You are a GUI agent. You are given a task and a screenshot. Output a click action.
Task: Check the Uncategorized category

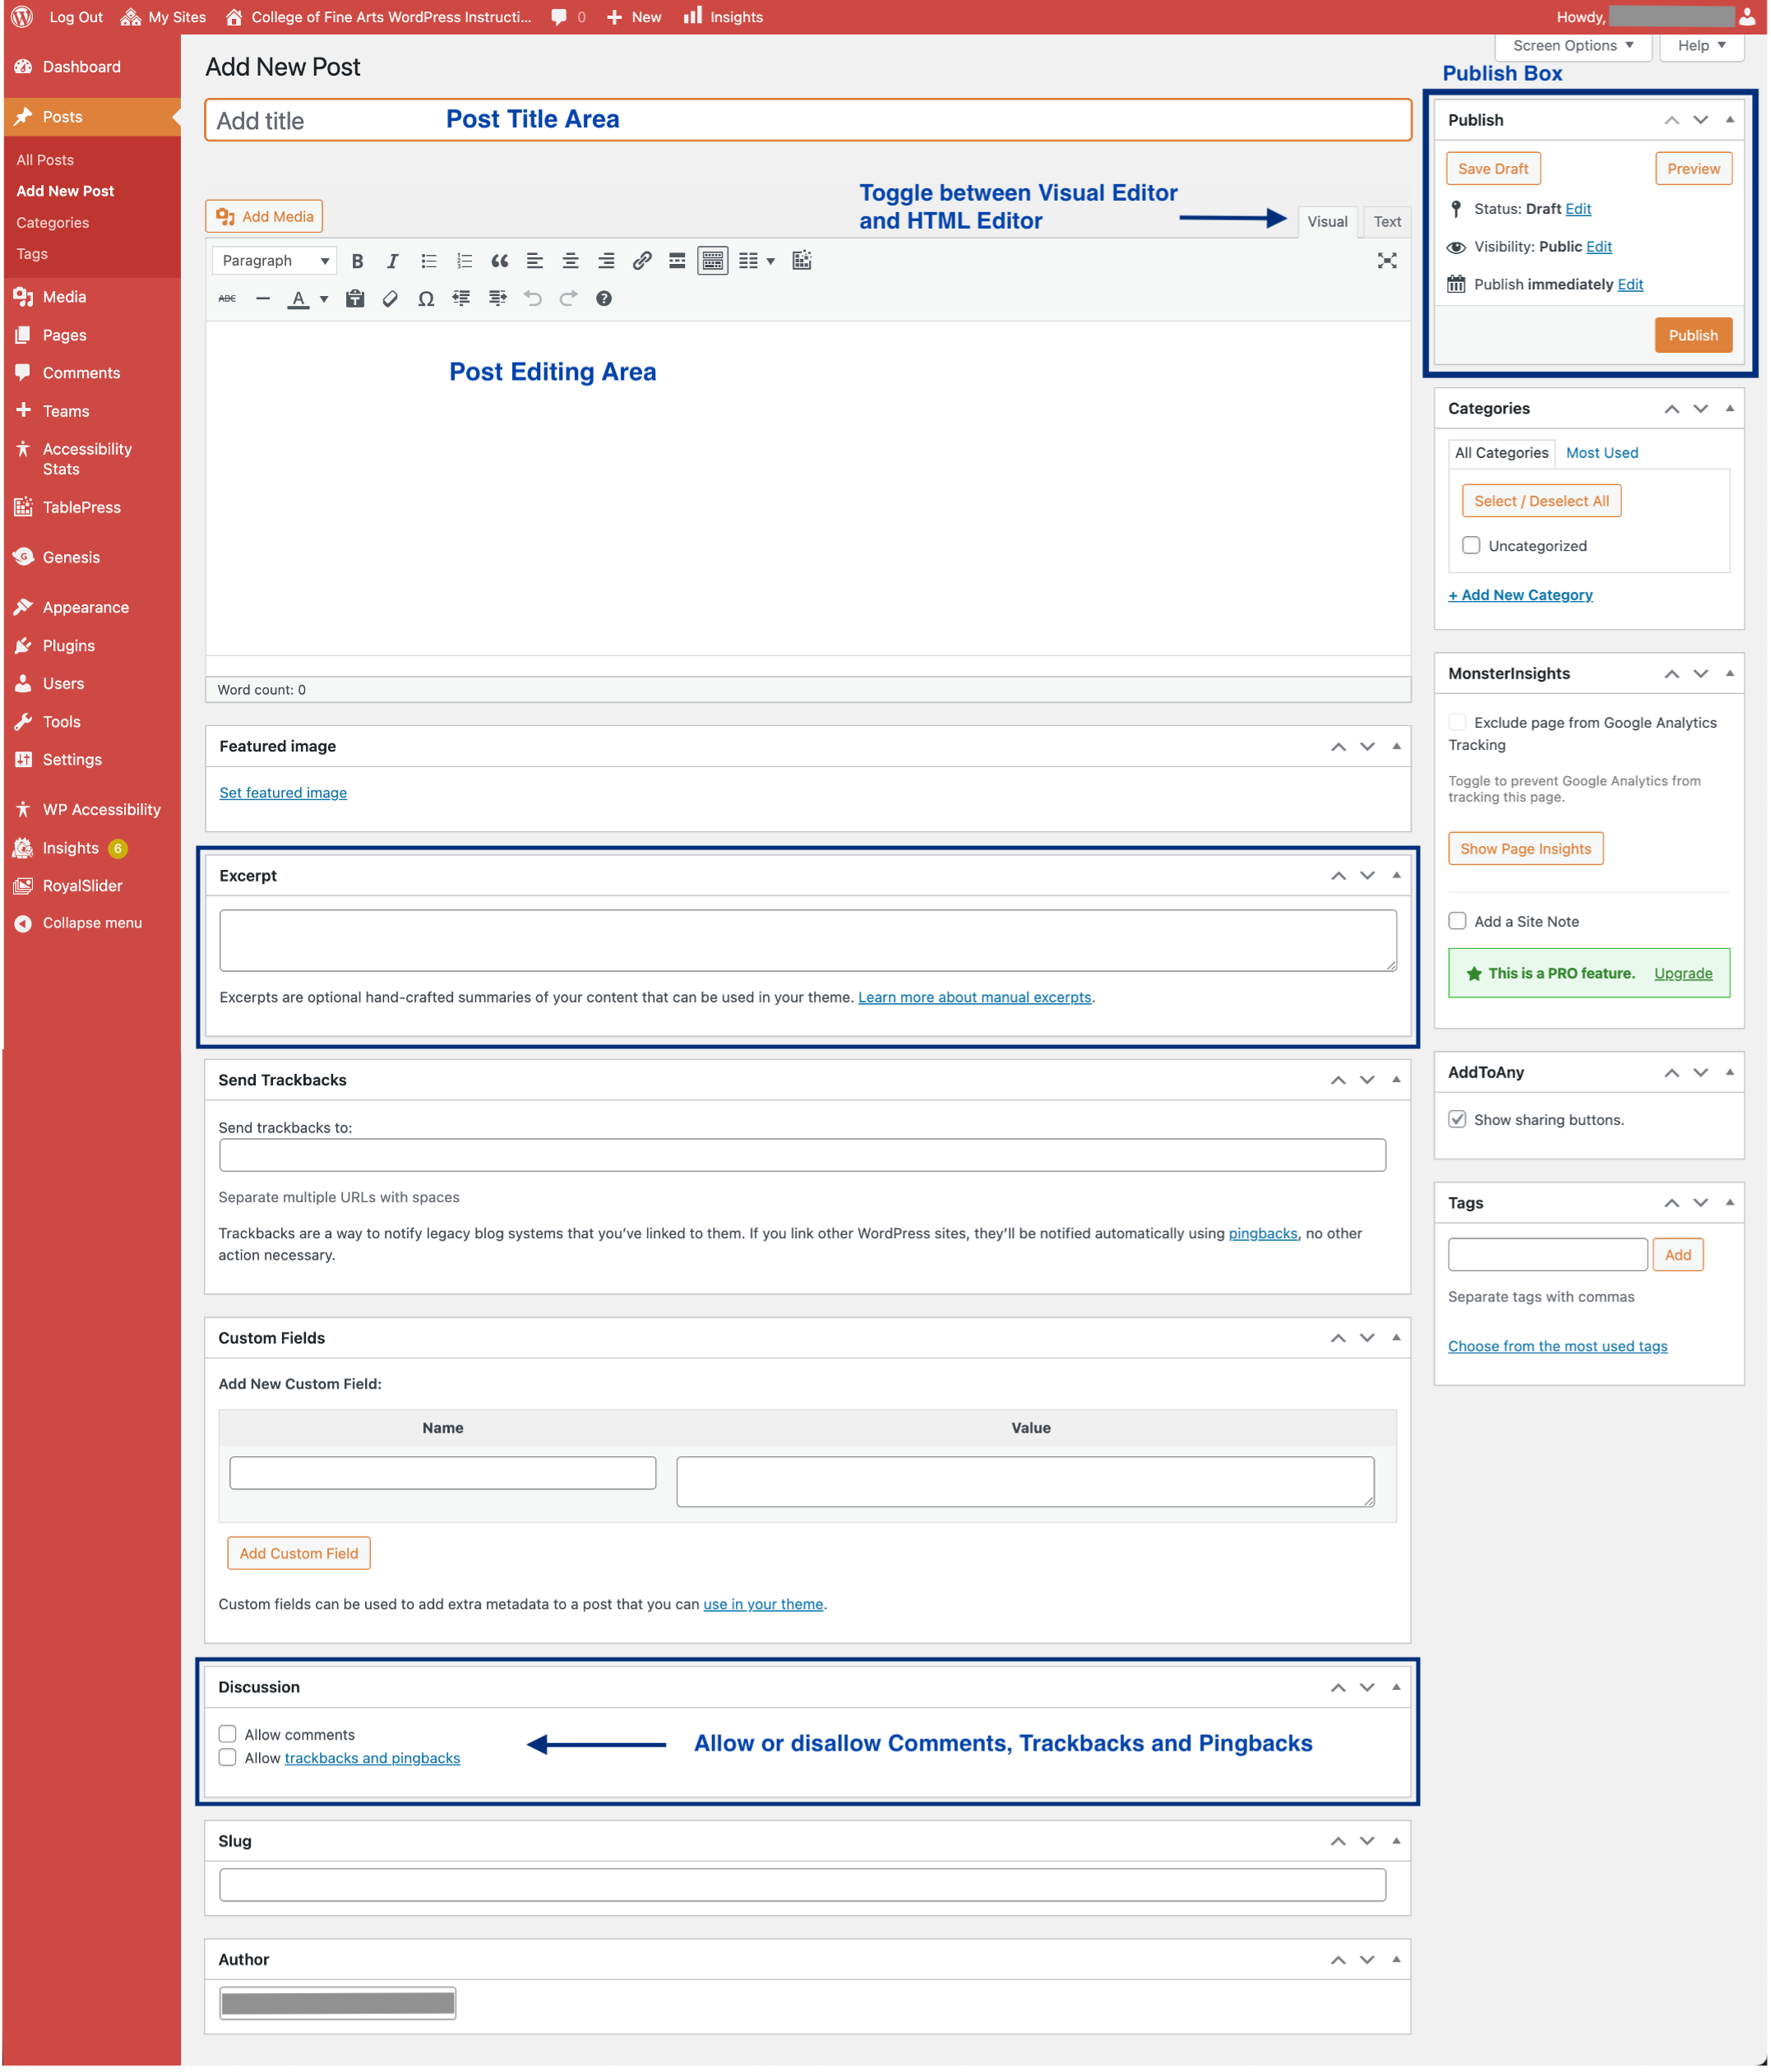pyautogui.click(x=1471, y=546)
